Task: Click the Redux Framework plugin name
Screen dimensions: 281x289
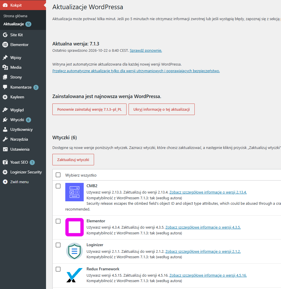Action: tap(103, 269)
